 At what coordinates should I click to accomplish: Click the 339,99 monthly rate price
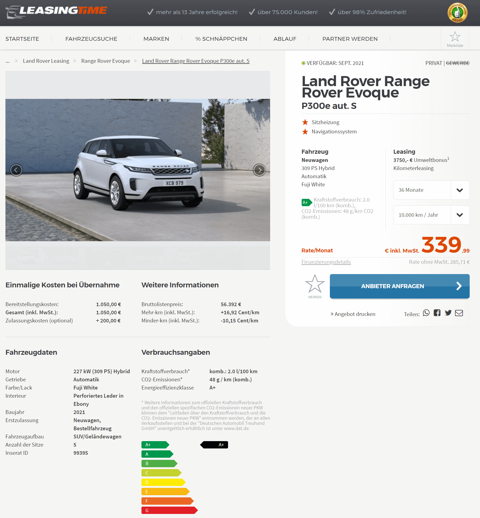[x=445, y=244]
